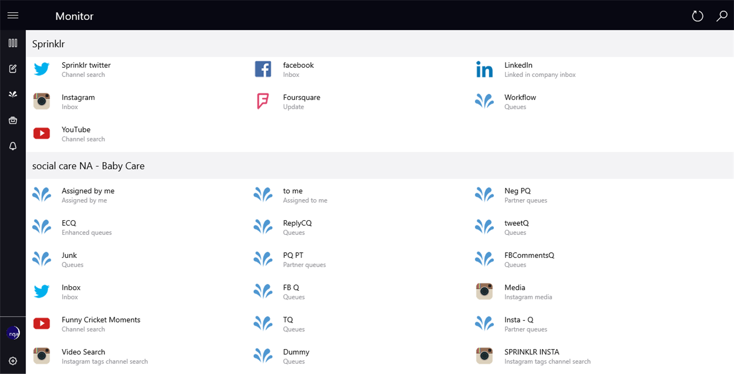734x374 pixels.
Task: Click the Foursquare icon
Action: click(x=263, y=101)
